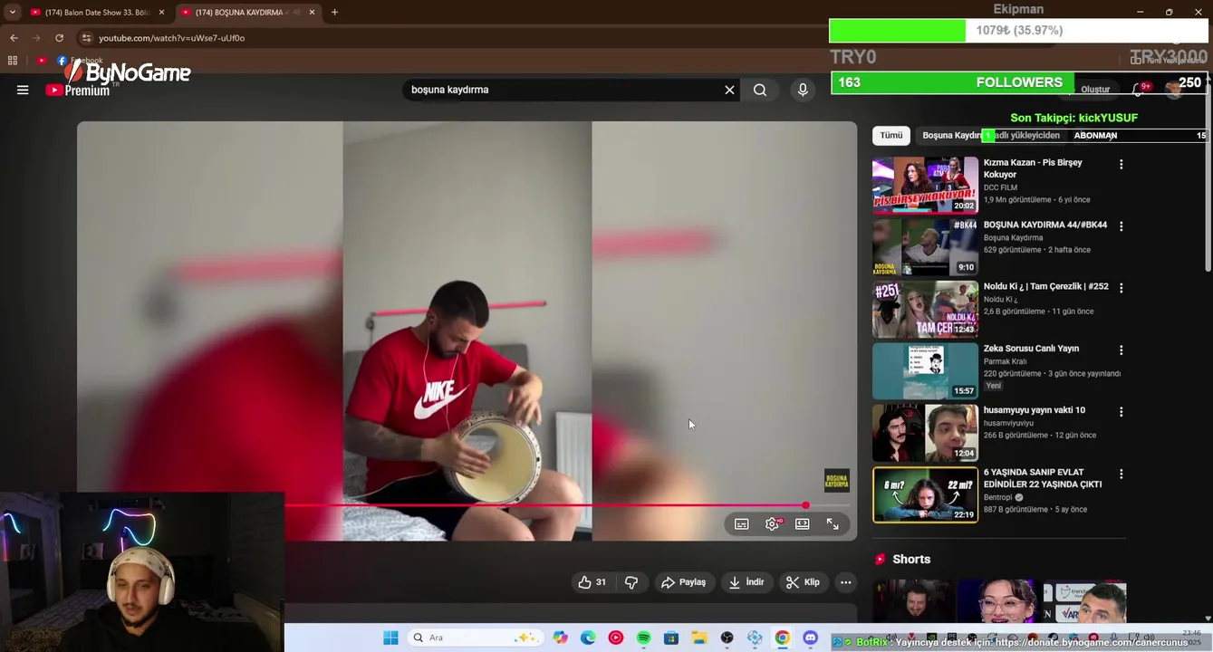
Task: Select the BOŞUNA KAYDIRMA browser tab
Action: [247, 12]
